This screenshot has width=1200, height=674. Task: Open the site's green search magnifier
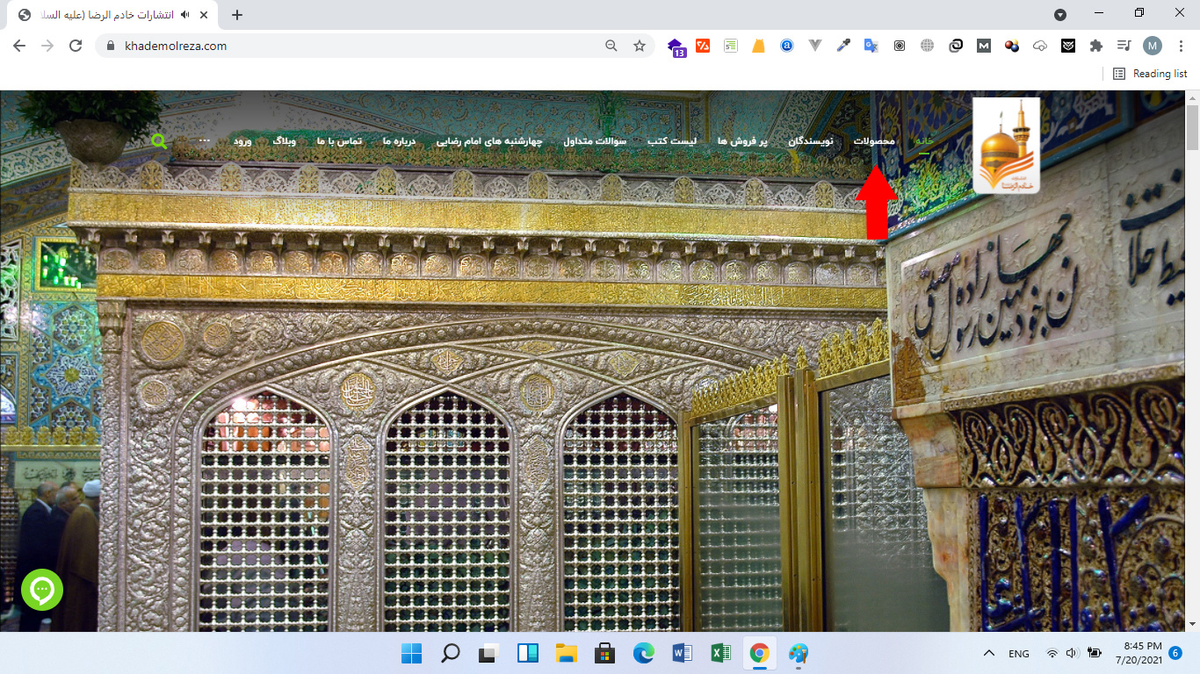[159, 140]
